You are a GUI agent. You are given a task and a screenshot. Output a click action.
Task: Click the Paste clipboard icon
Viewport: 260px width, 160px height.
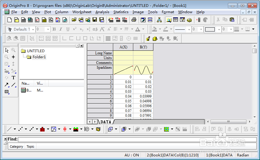coord(232,20)
